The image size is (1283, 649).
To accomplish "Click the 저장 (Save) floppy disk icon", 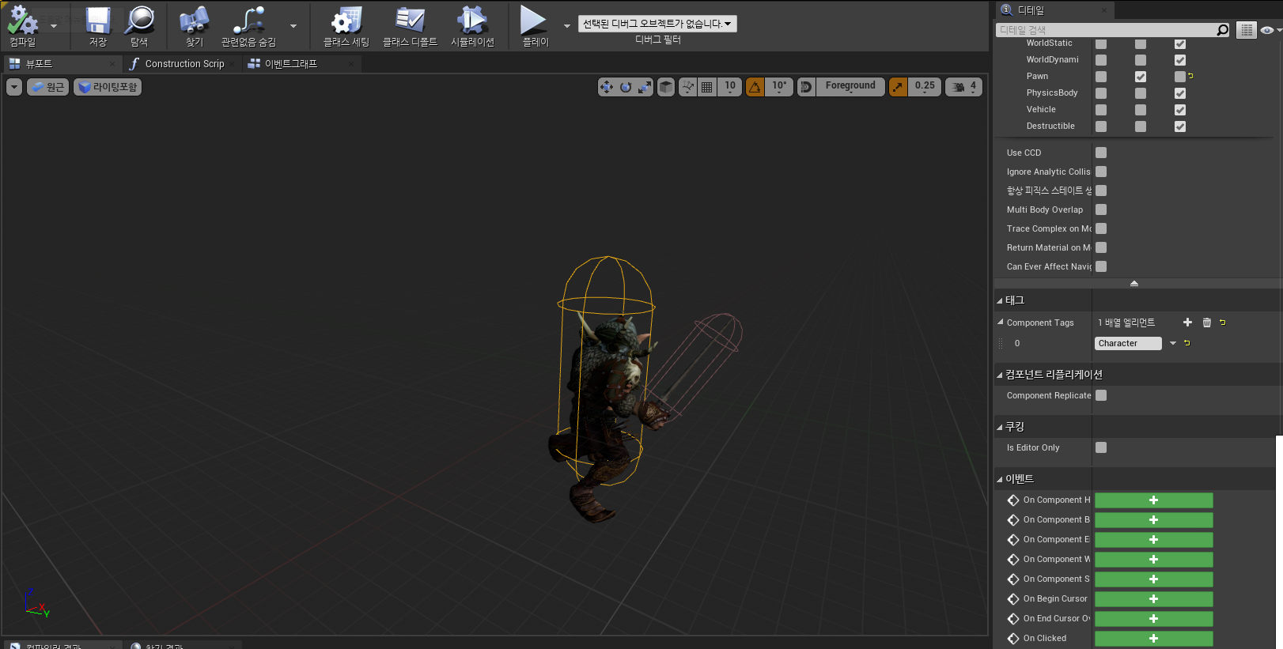I will (98, 21).
